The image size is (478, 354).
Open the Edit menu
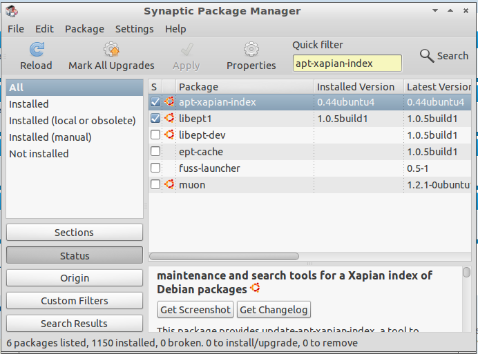click(x=44, y=29)
